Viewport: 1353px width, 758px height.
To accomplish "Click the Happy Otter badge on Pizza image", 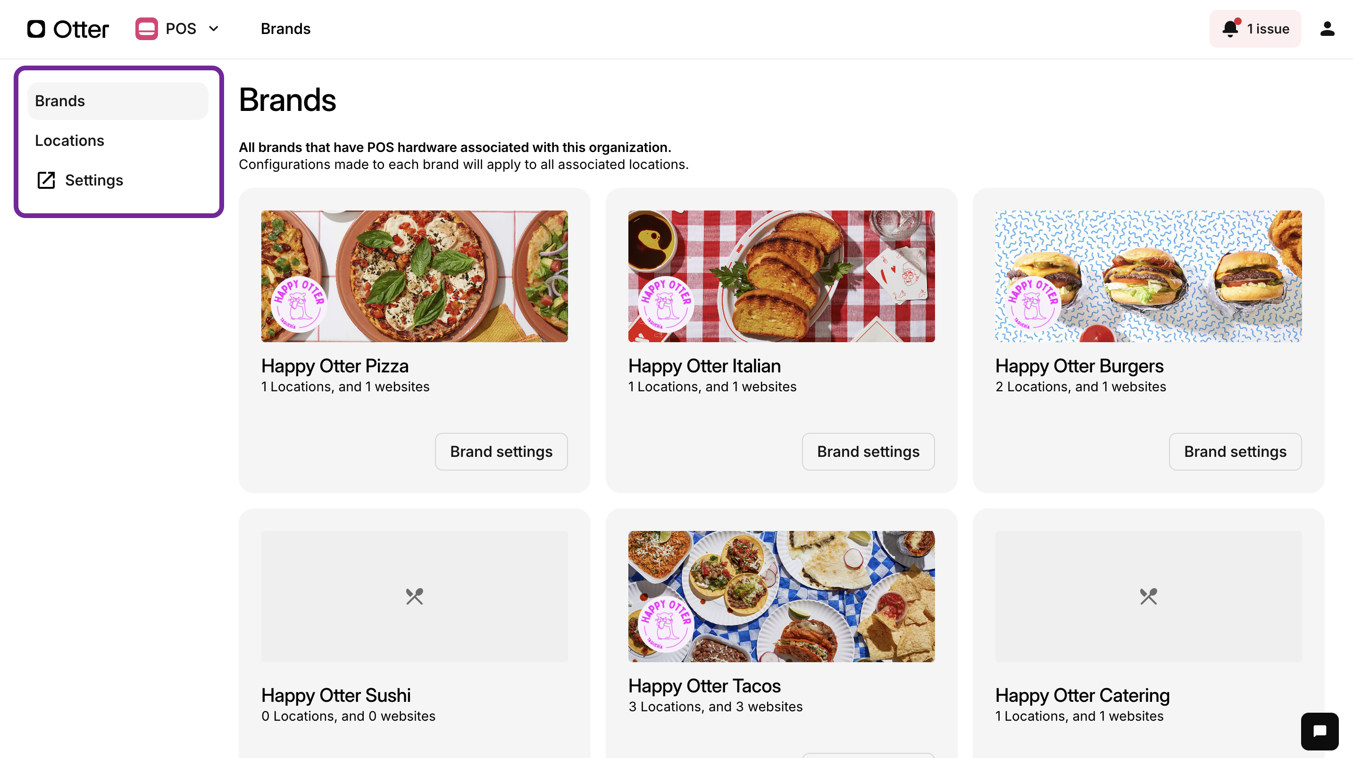I will coord(298,304).
